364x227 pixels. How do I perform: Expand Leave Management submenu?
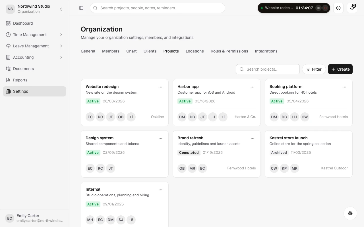point(34,46)
